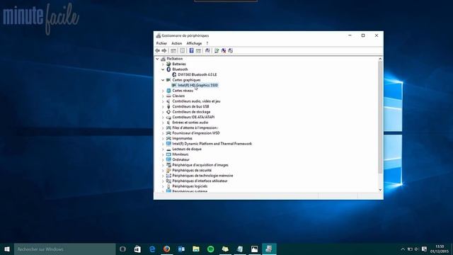Click the Back arrow in the toolbar

157,50
